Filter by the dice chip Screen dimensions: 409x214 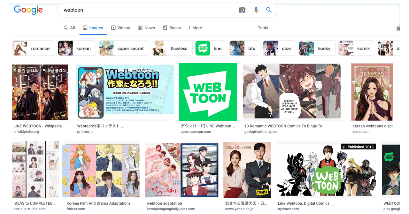279,48
